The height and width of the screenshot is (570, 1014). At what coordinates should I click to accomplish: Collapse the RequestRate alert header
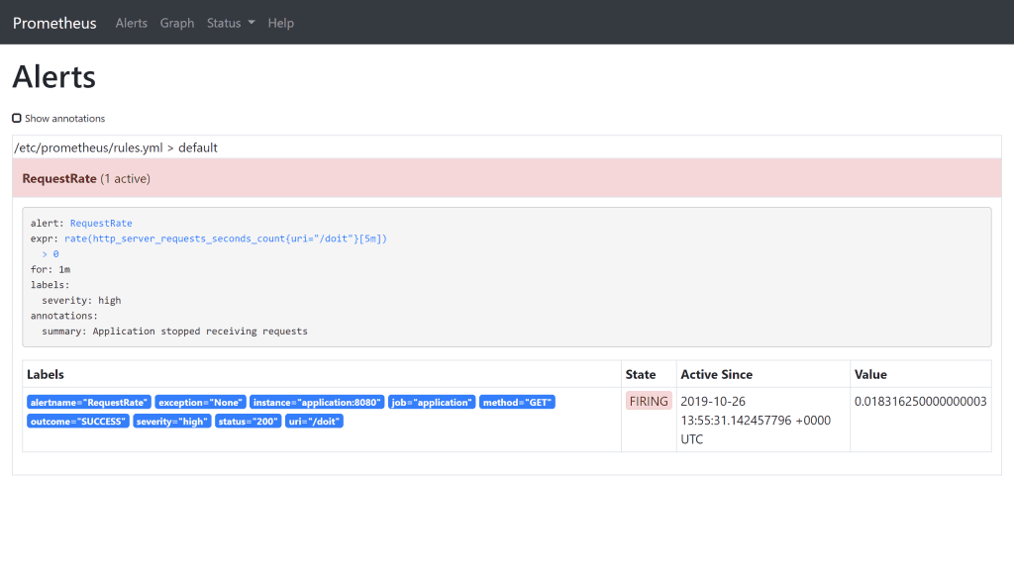tap(86, 179)
